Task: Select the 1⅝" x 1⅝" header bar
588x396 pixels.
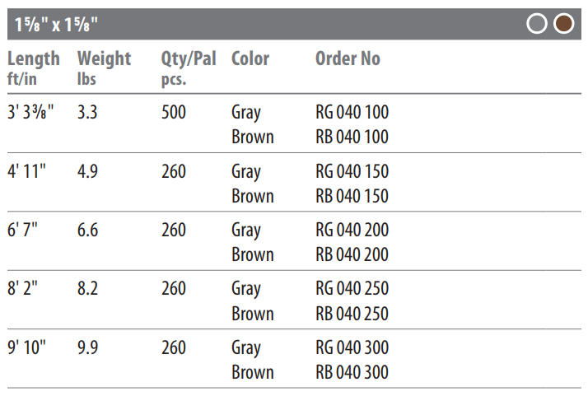Action: click(294, 24)
